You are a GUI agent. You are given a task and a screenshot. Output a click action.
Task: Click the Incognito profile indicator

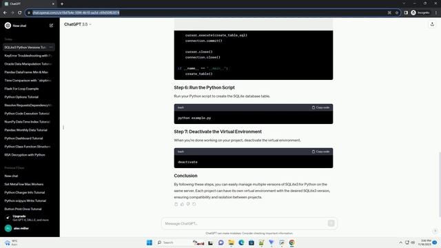pos(420,12)
